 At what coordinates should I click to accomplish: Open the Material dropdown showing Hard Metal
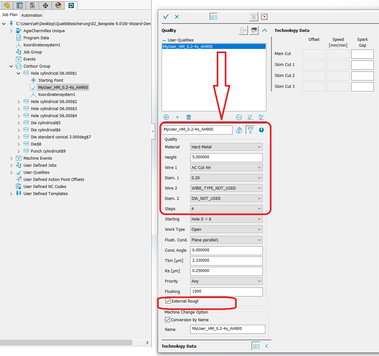click(226, 147)
